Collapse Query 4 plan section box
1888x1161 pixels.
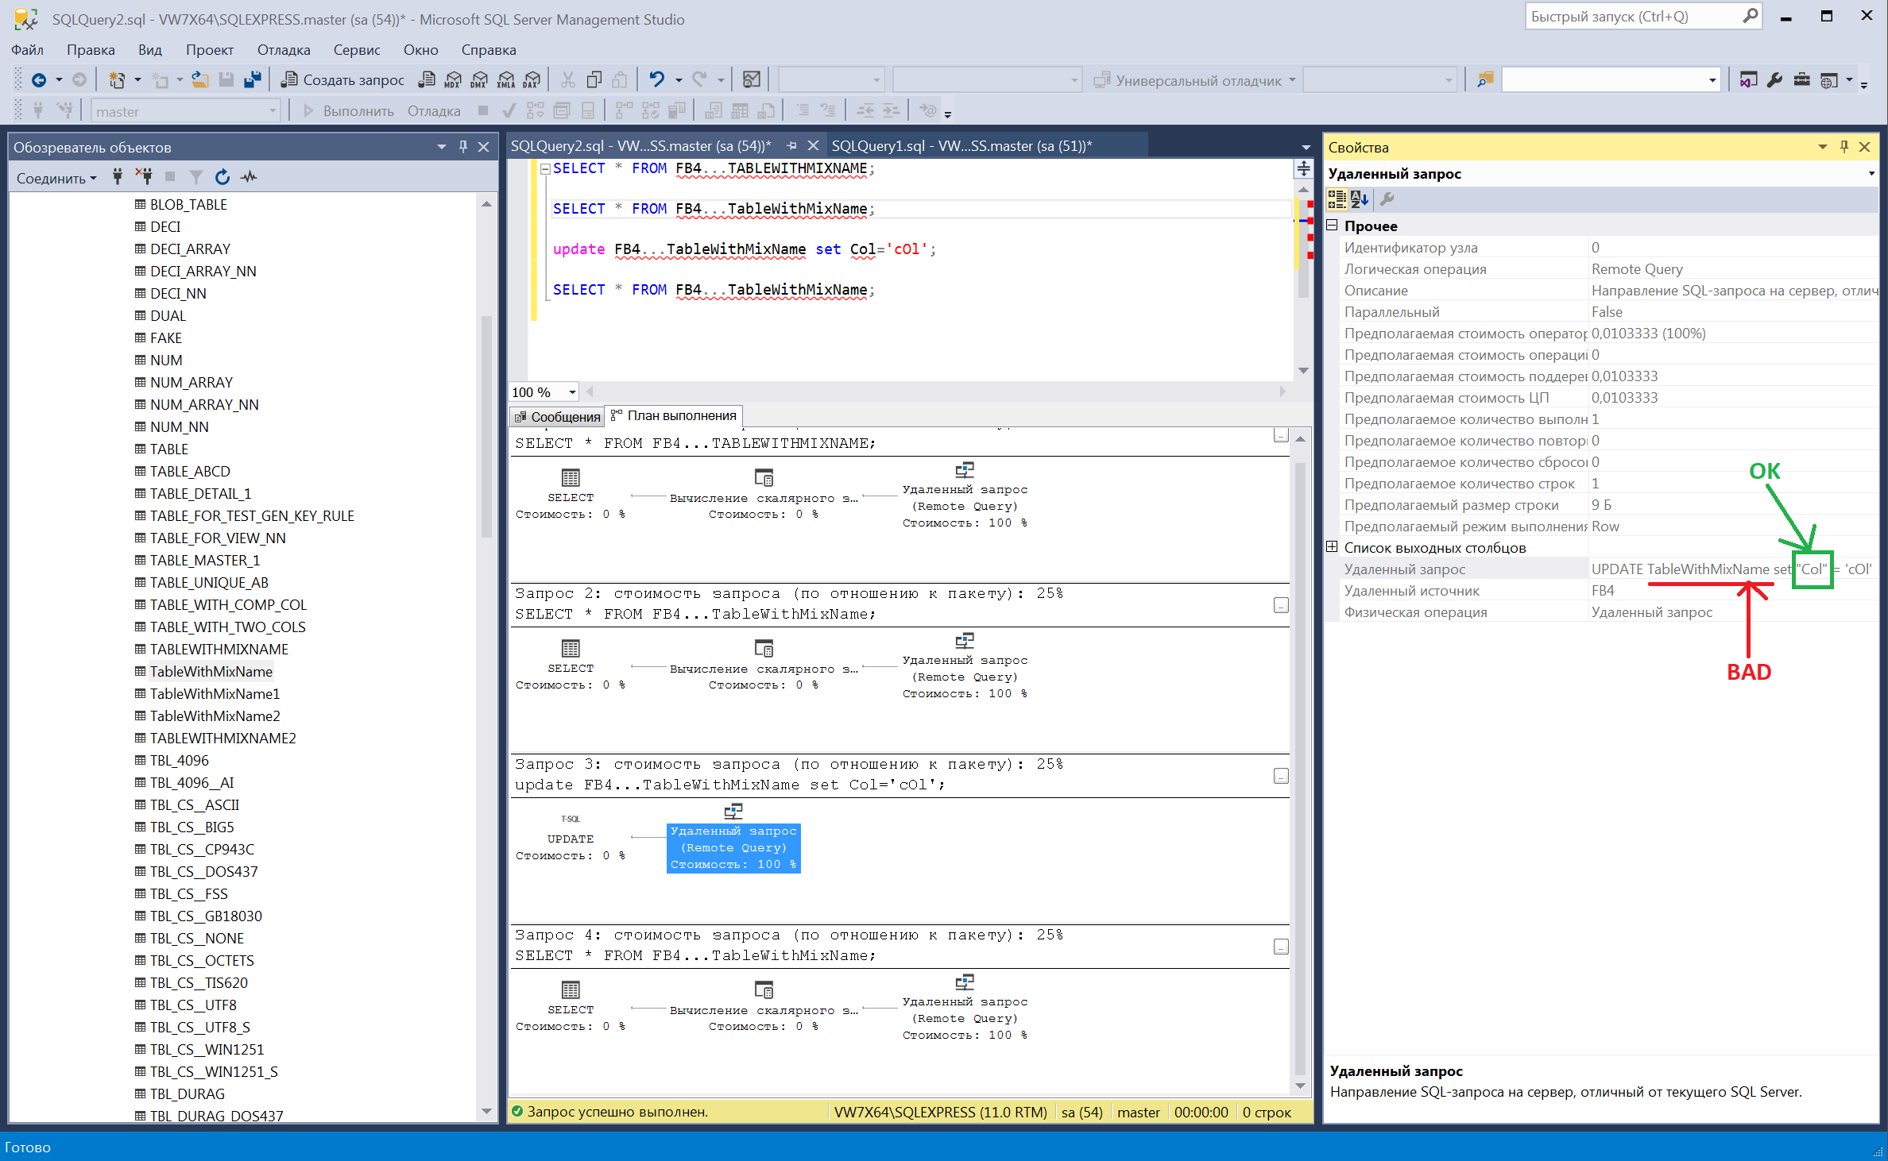[x=1281, y=947]
